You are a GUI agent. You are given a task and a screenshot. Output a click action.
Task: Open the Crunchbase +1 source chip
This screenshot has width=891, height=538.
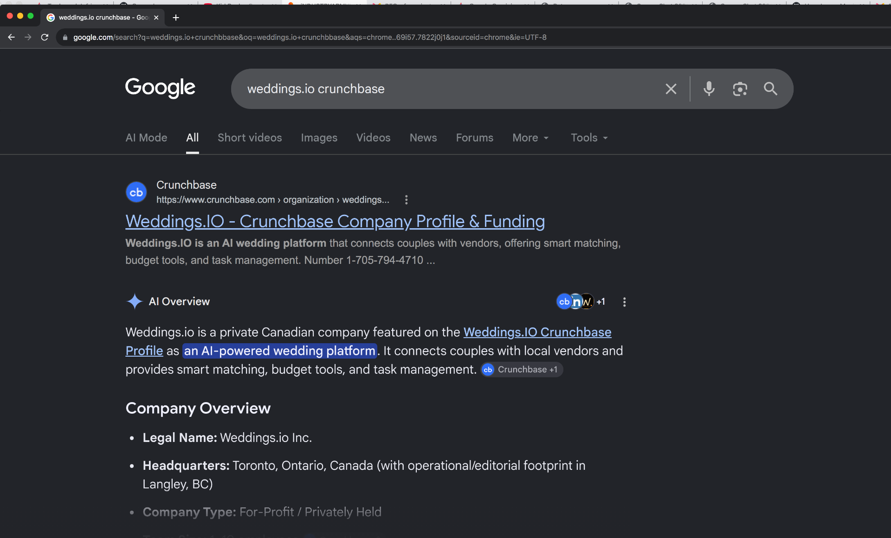(521, 370)
